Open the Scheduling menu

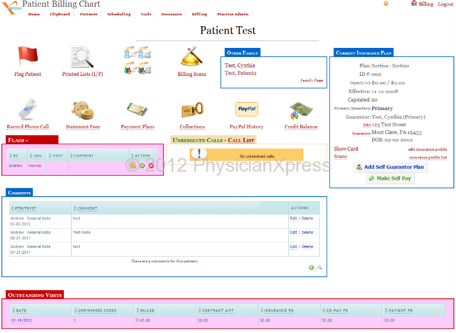pyautogui.click(x=119, y=14)
